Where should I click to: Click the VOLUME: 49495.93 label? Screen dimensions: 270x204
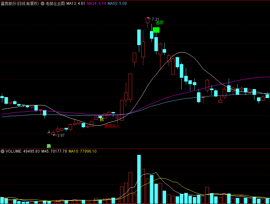pyautogui.click(x=23, y=151)
